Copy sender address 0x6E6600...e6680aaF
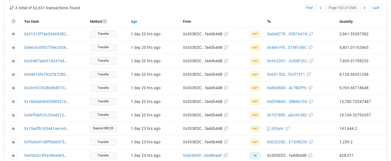 point(226,155)
